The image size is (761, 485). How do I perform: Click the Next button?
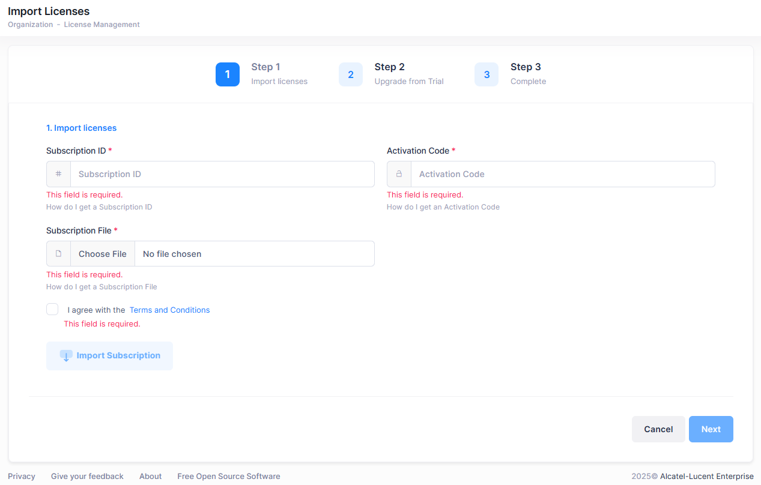coord(711,429)
